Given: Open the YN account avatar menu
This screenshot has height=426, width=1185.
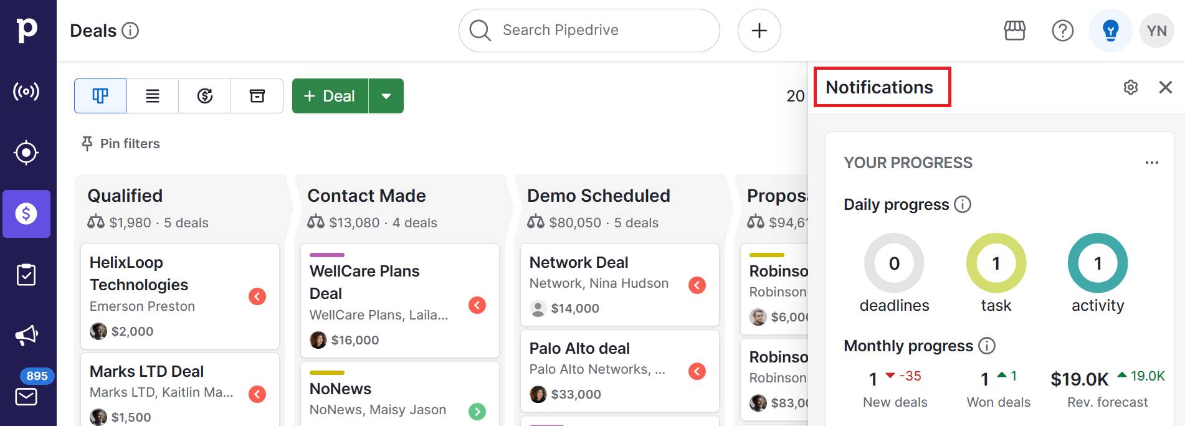Looking at the screenshot, I should point(1157,31).
